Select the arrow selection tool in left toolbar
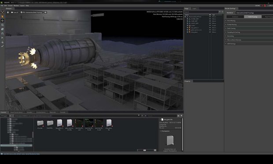This screenshot has height=164, width=273. 3,17
